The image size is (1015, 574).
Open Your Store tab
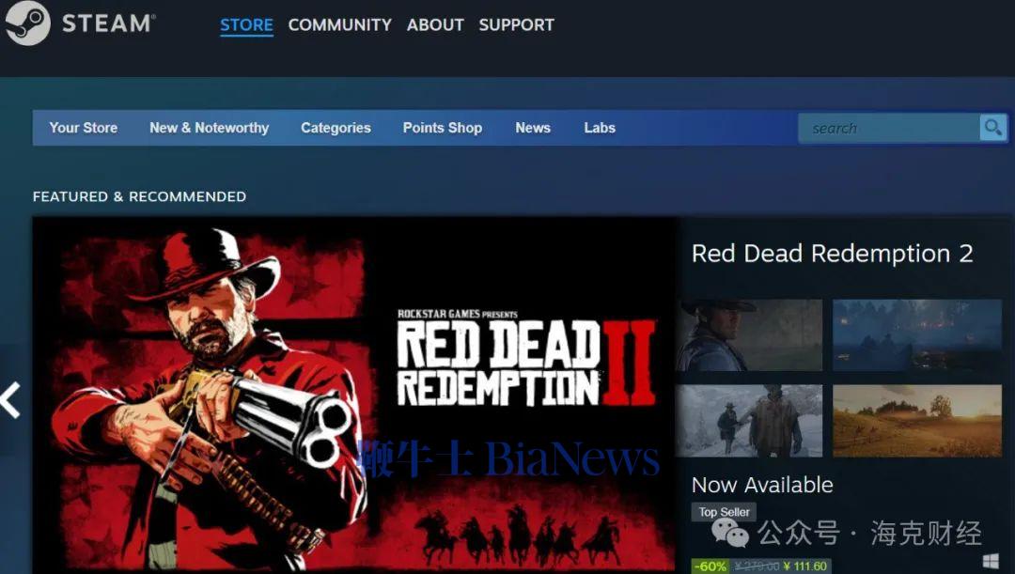[84, 128]
